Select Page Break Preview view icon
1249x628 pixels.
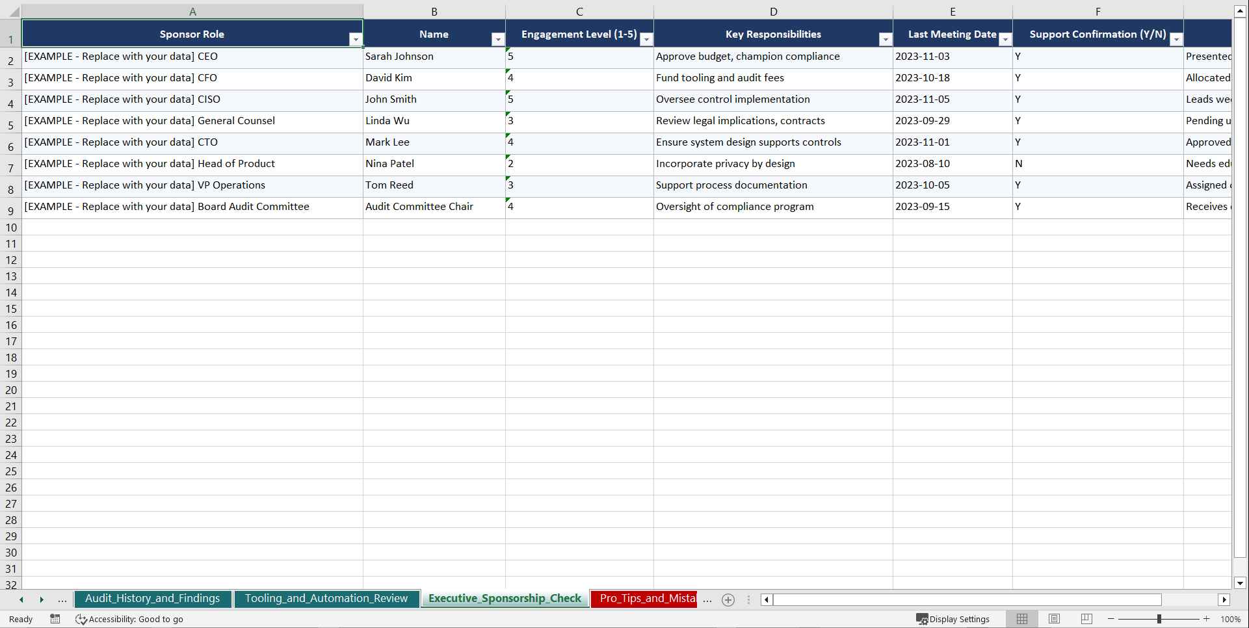click(1085, 619)
